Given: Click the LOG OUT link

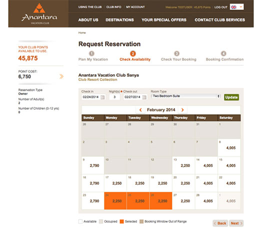Looking at the screenshot, I should pos(220,7).
